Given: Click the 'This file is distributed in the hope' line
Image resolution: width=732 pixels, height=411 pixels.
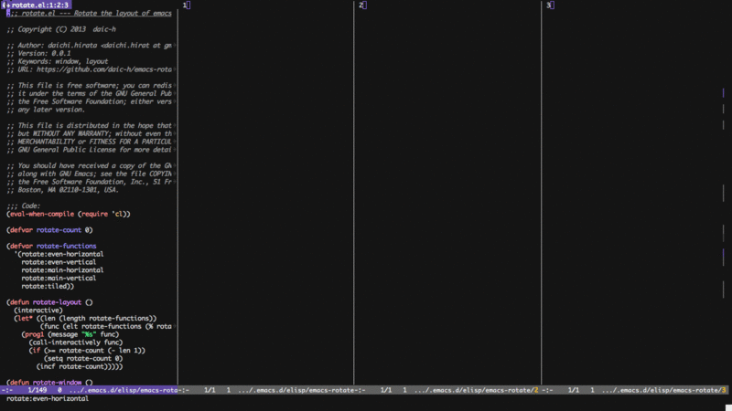Looking at the screenshot, I should [89, 125].
